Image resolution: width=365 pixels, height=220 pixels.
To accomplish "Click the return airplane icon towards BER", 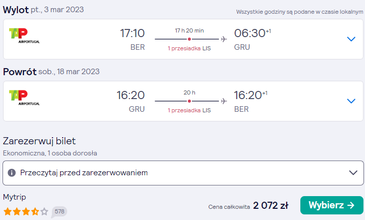I will coord(223,101).
